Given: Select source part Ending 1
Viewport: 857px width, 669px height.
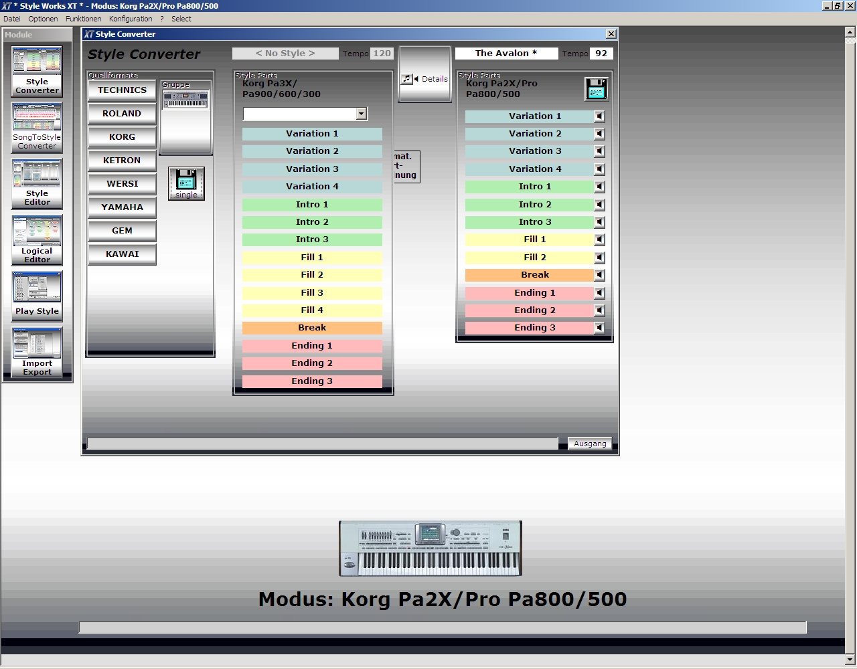Looking at the screenshot, I should (x=312, y=346).
